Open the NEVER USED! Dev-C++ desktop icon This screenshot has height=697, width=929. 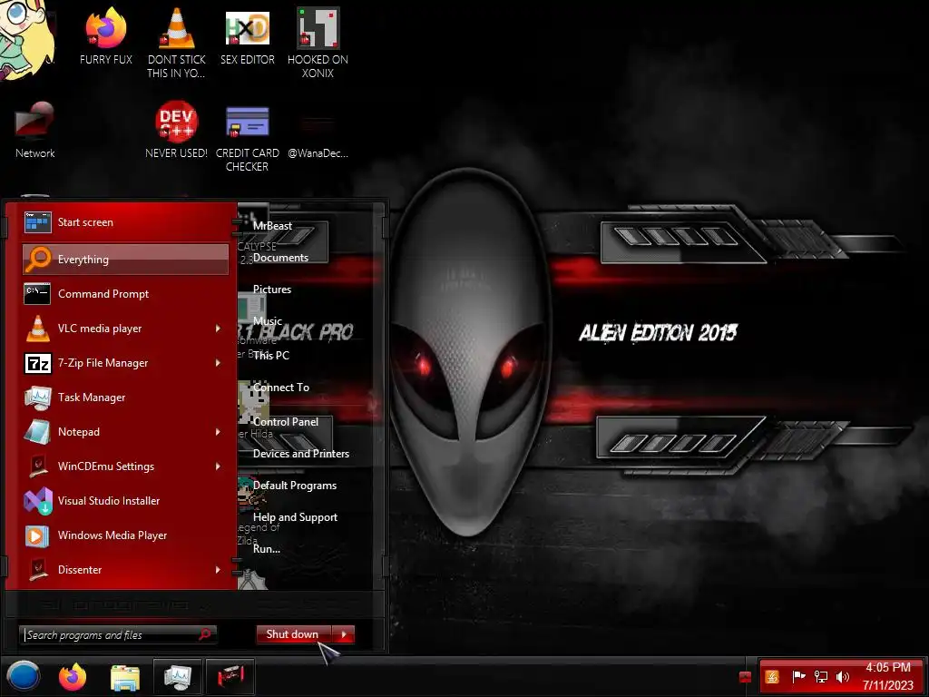pyautogui.click(x=176, y=131)
